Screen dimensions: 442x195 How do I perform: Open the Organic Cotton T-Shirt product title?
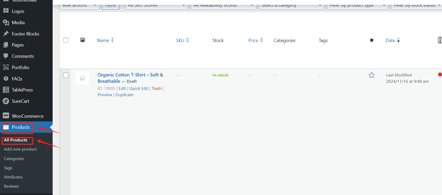tap(130, 78)
